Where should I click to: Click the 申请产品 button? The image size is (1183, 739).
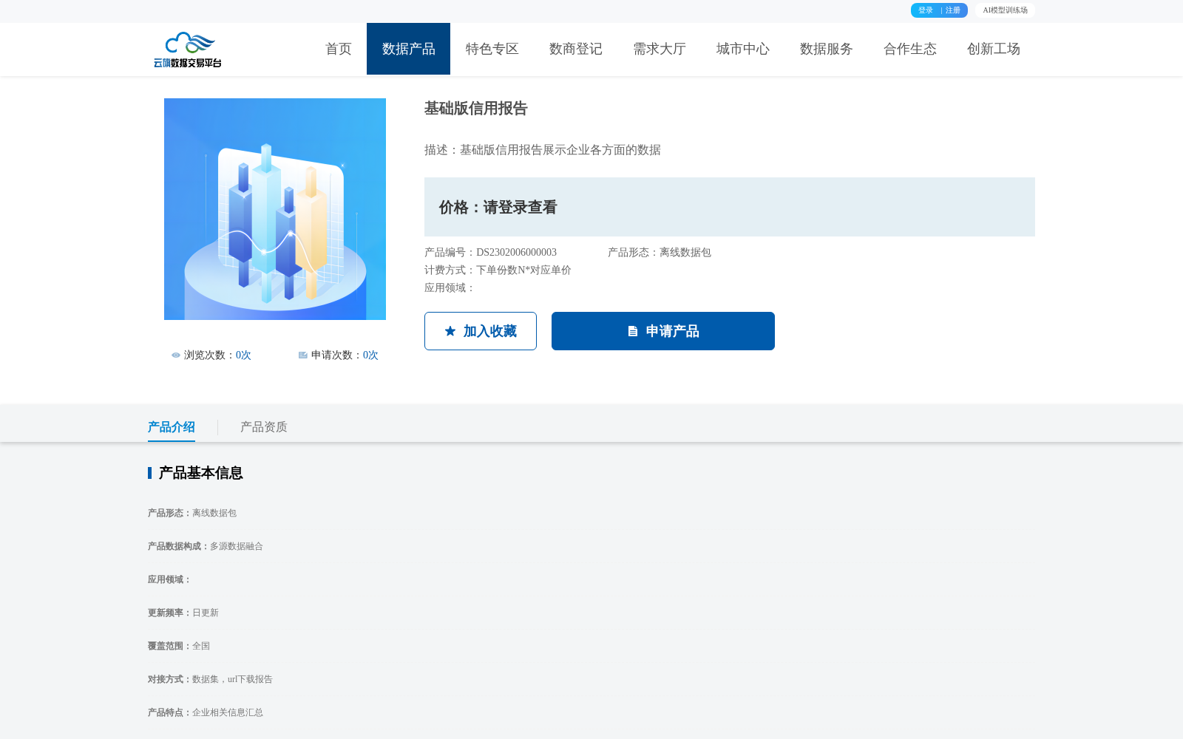(663, 331)
